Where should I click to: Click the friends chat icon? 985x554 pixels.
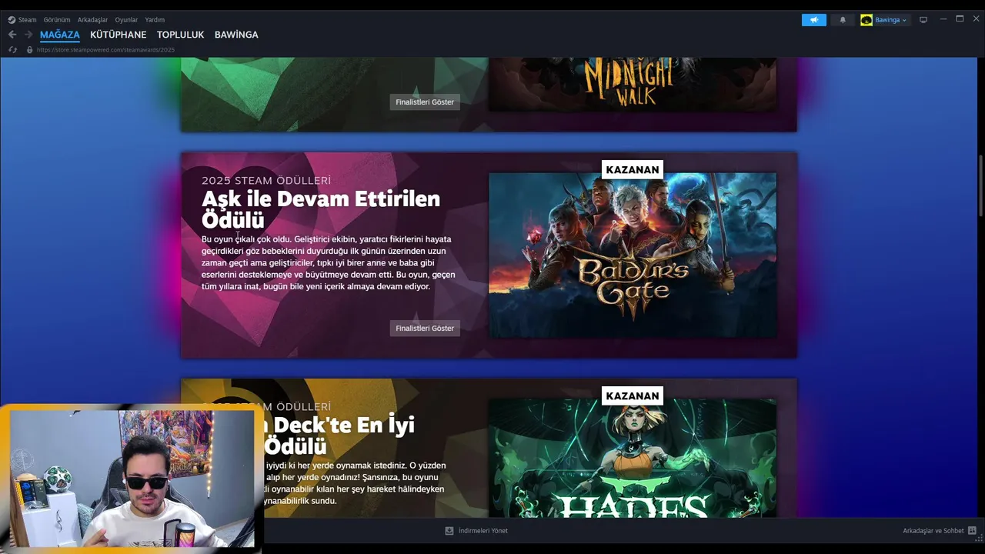(972, 531)
